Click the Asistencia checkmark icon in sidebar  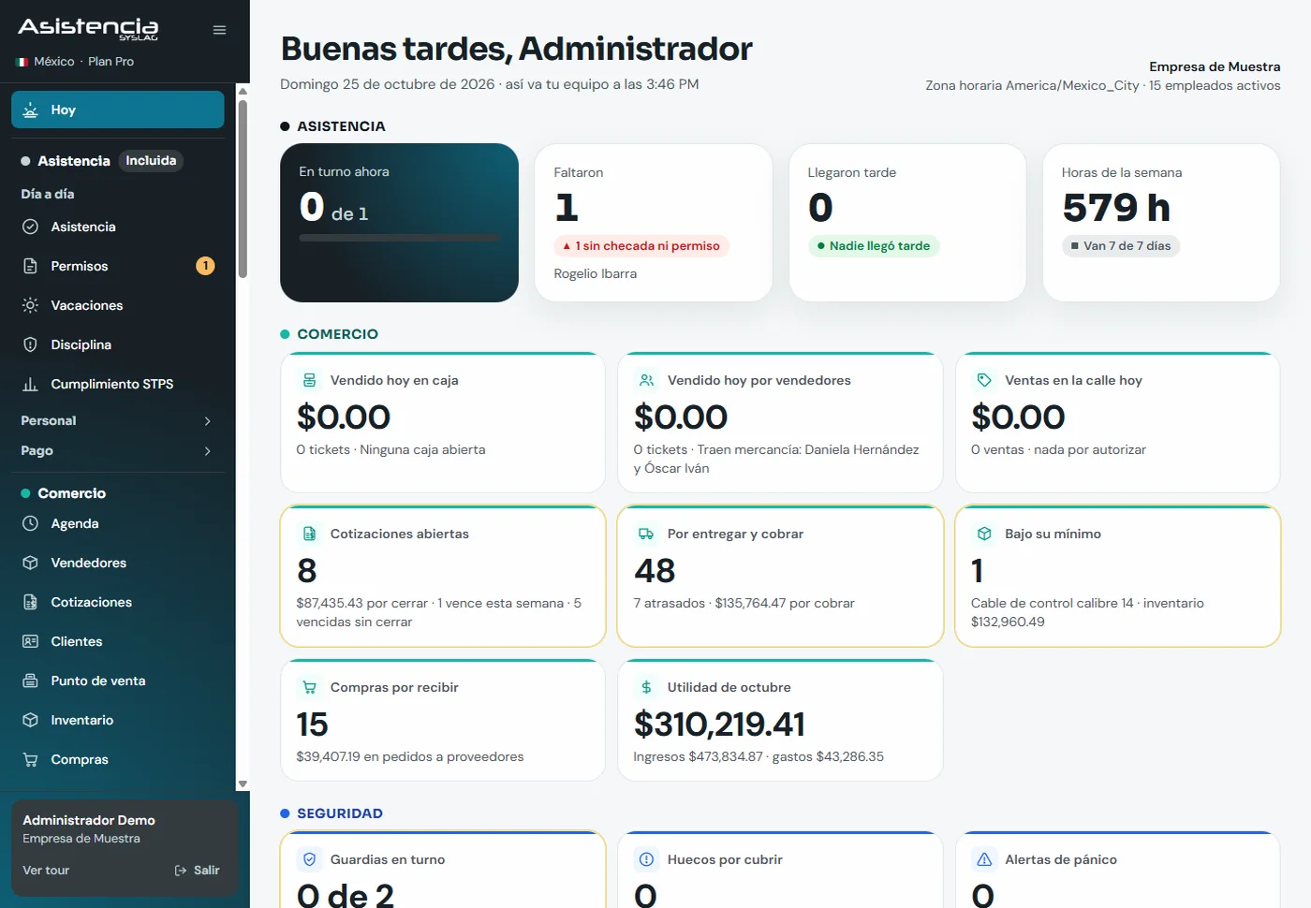[30, 227]
